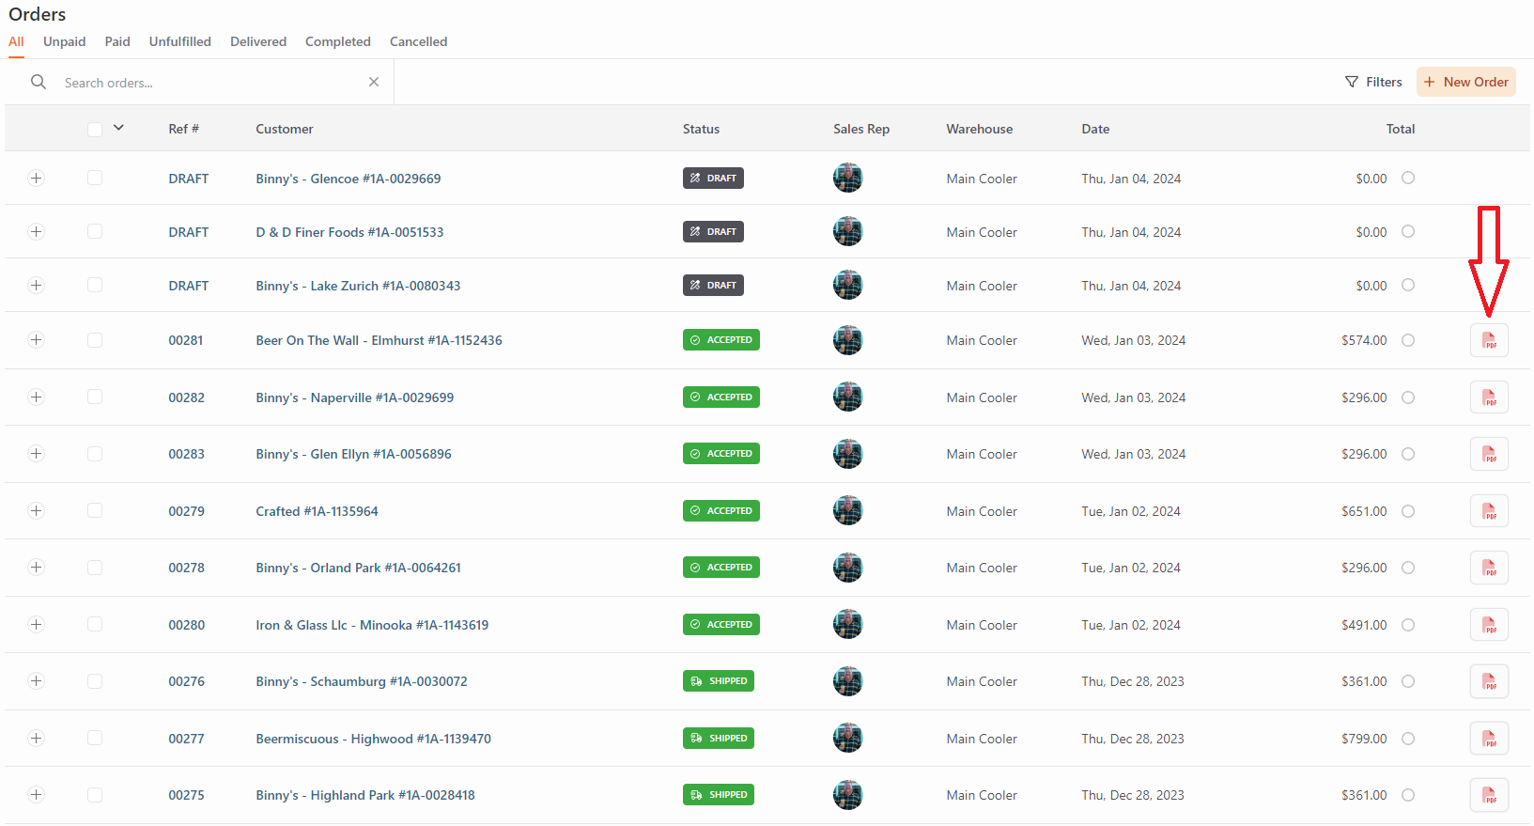
Task: Clear the search orders field
Action: [374, 82]
